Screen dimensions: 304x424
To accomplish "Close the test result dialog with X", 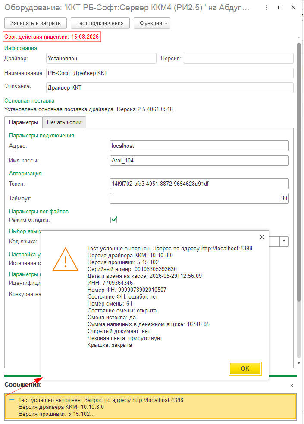I will [x=262, y=237].
